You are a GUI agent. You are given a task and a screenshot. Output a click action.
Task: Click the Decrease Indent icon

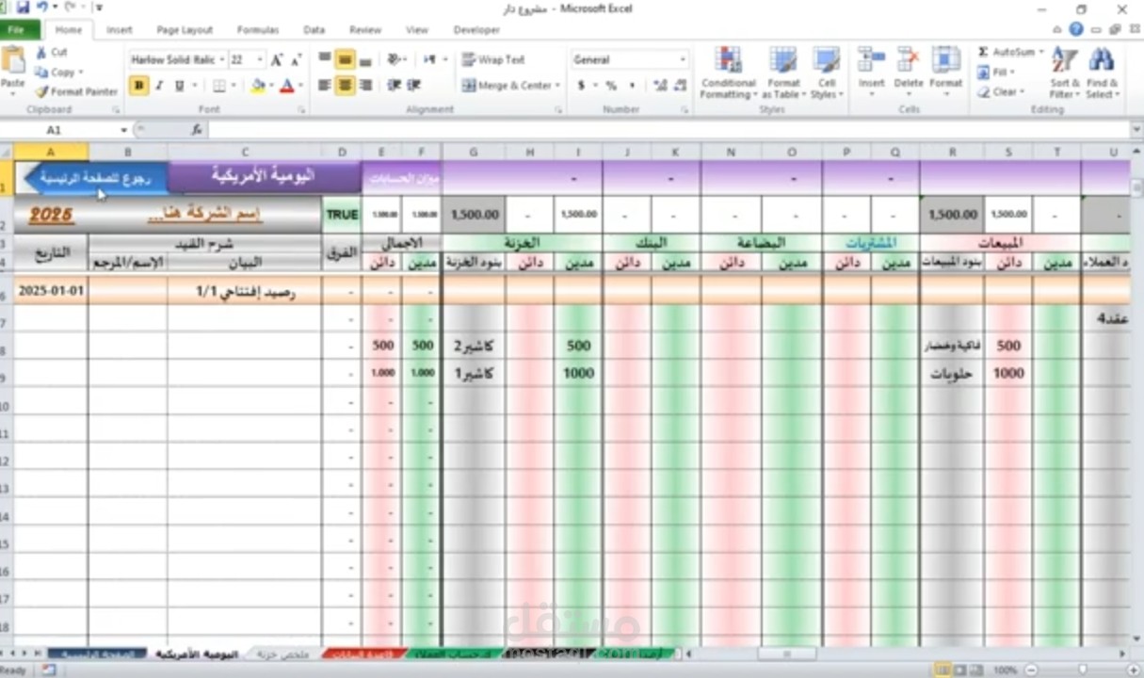[x=394, y=86]
